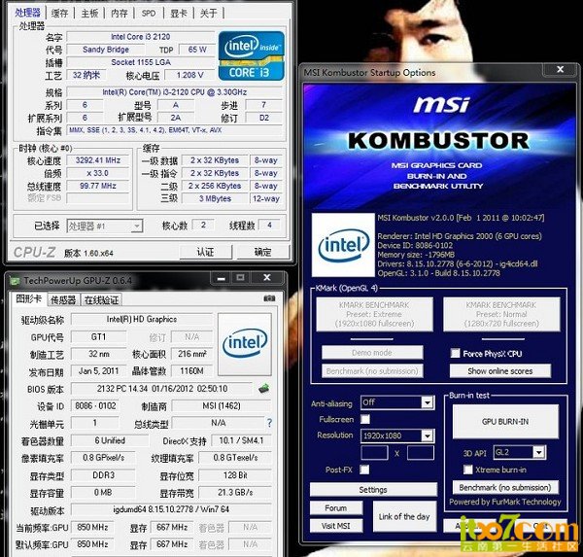Click the bus interface question mark icon

pyautogui.click(x=269, y=423)
